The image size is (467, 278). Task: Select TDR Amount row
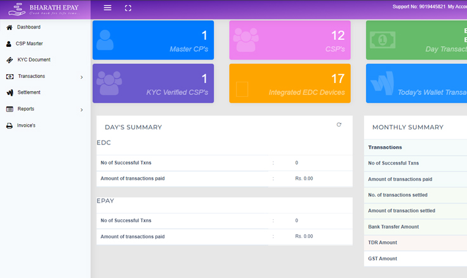click(416, 243)
